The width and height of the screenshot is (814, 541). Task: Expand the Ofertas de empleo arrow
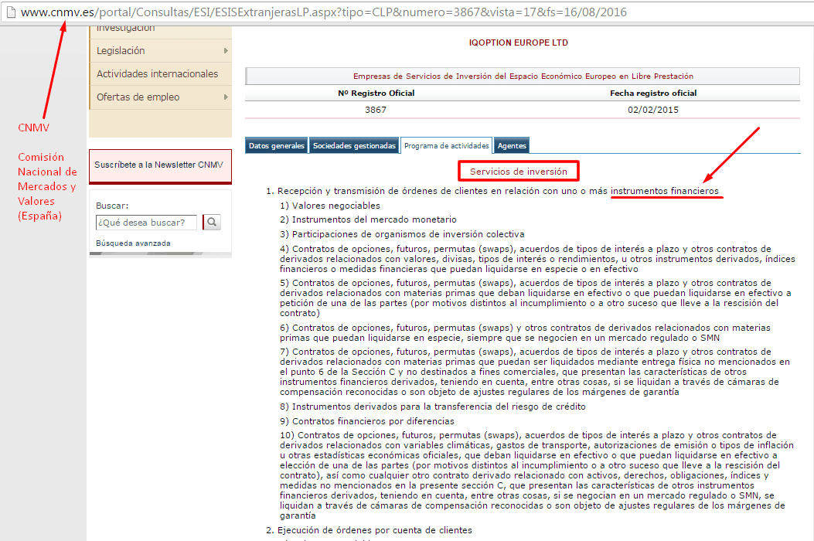[226, 97]
